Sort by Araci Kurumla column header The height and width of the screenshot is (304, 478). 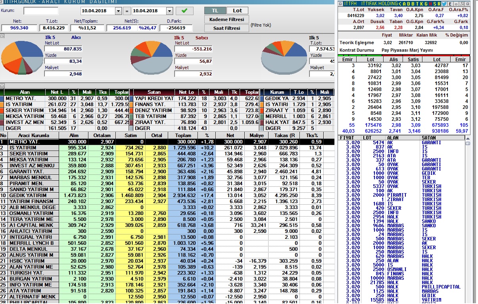(x=33, y=136)
